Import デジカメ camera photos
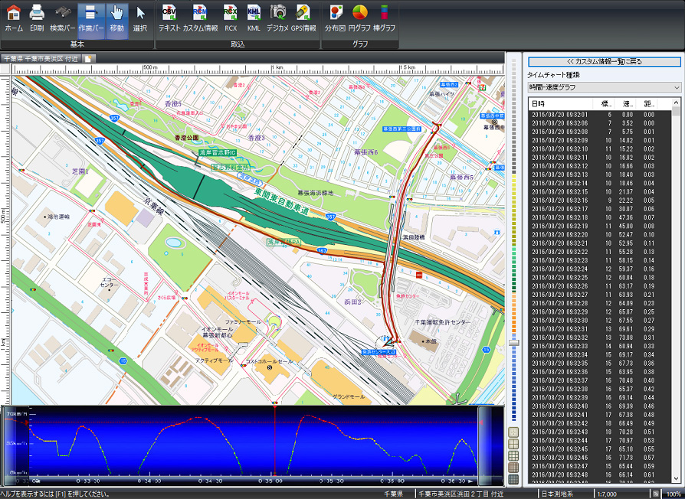This screenshot has width=685, height=499. [x=277, y=19]
